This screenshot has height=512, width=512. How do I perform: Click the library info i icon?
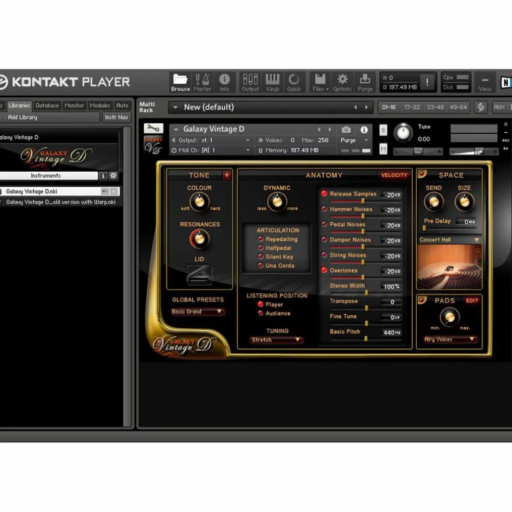(x=103, y=176)
